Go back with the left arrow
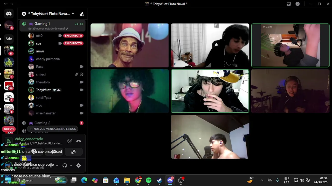This screenshot has height=186, width=332. [6, 4]
